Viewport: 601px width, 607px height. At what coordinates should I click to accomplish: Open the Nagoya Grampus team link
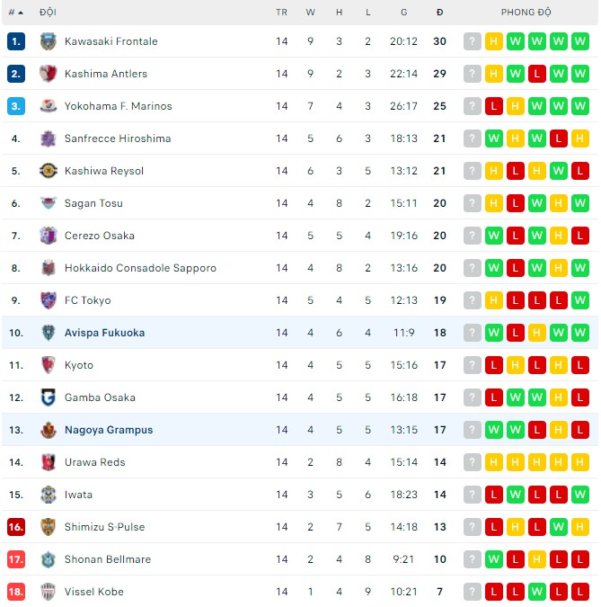point(109,430)
